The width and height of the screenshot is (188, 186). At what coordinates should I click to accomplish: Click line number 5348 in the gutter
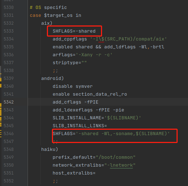[9, 149]
